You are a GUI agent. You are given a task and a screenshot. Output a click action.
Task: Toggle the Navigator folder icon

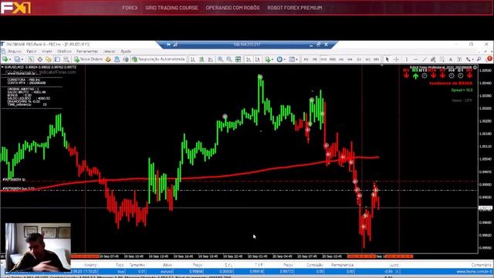[x=49, y=59]
